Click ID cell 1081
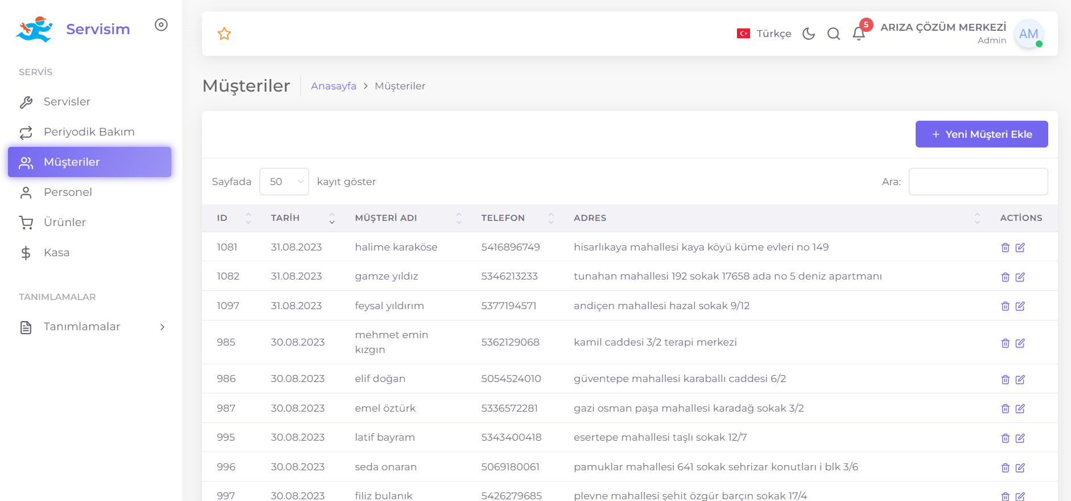The image size is (1071, 501). coord(227,247)
